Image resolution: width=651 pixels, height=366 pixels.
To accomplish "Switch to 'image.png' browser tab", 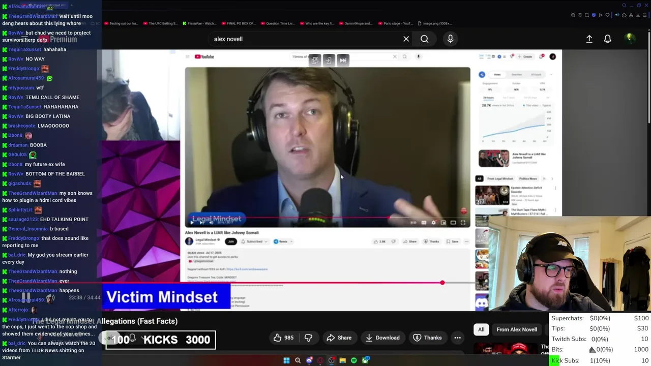I will click(x=435, y=23).
